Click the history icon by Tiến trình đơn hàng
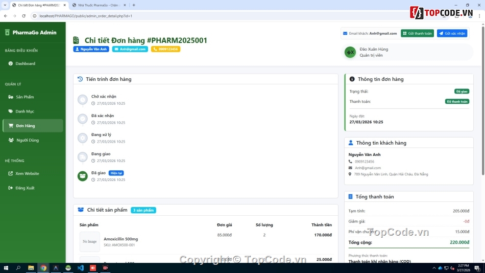Viewport: 485px width, 273px height. tap(80, 79)
